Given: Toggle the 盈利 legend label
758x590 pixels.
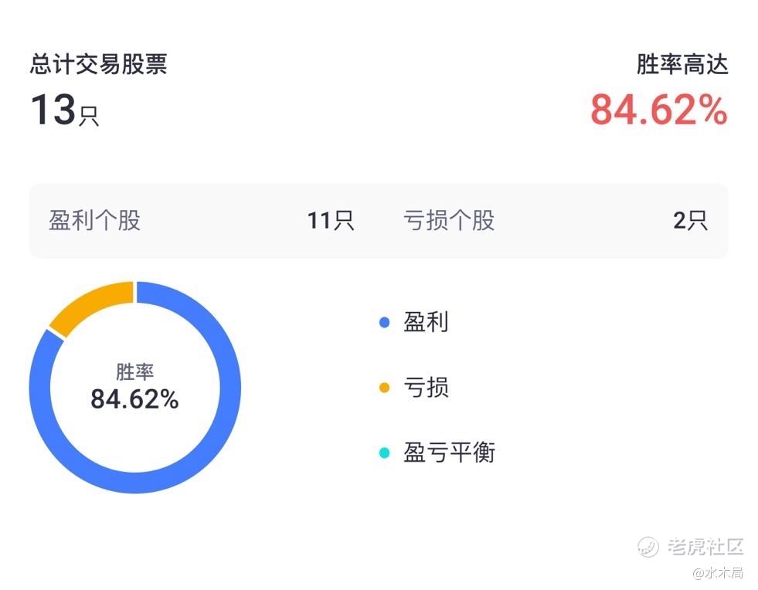Looking at the screenshot, I should pos(426,322).
